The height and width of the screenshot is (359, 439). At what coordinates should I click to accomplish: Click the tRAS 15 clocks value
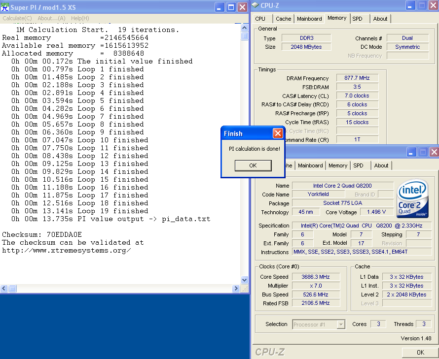[x=357, y=122]
